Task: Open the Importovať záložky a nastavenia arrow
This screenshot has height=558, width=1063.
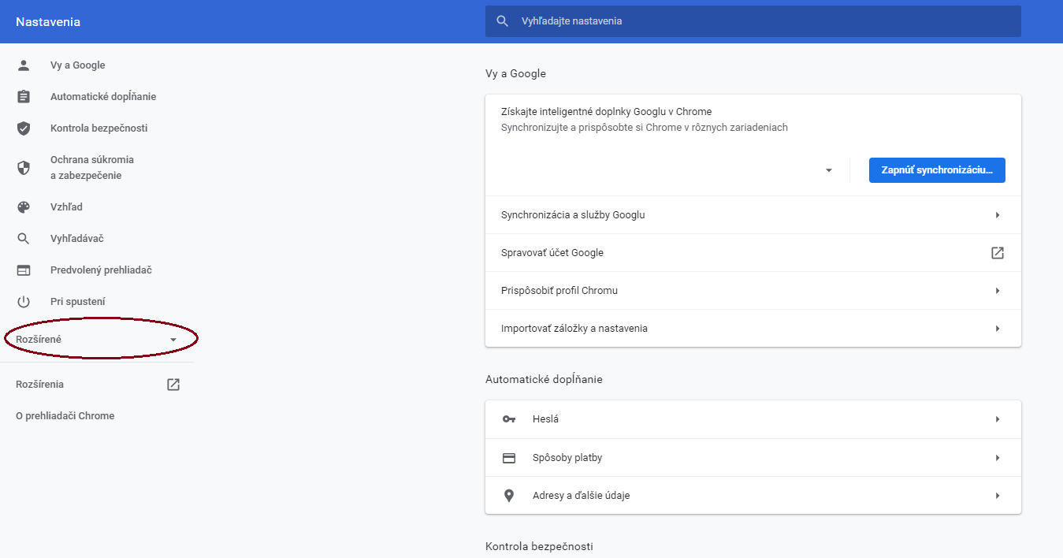Action: point(998,329)
